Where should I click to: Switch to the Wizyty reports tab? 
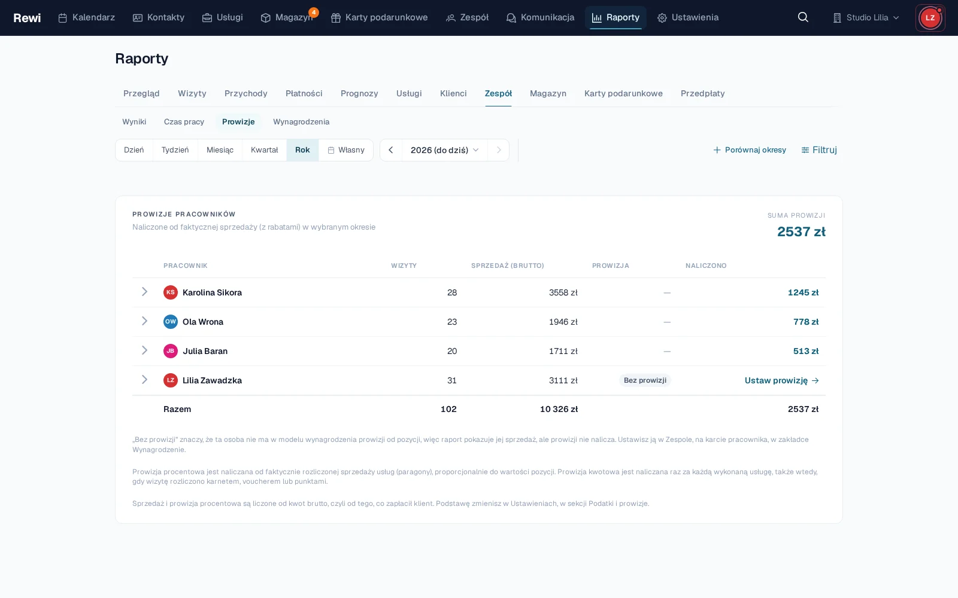coord(192,93)
